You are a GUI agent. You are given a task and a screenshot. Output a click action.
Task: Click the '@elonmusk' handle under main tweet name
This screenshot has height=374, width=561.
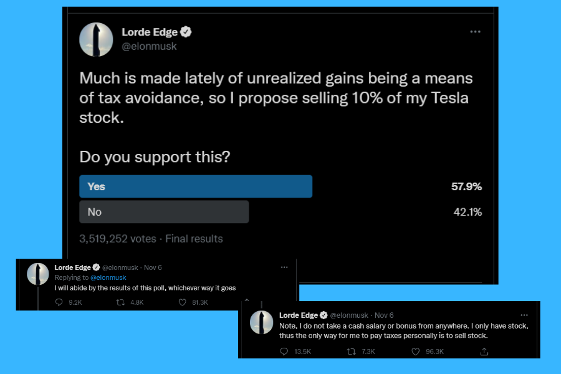point(149,46)
